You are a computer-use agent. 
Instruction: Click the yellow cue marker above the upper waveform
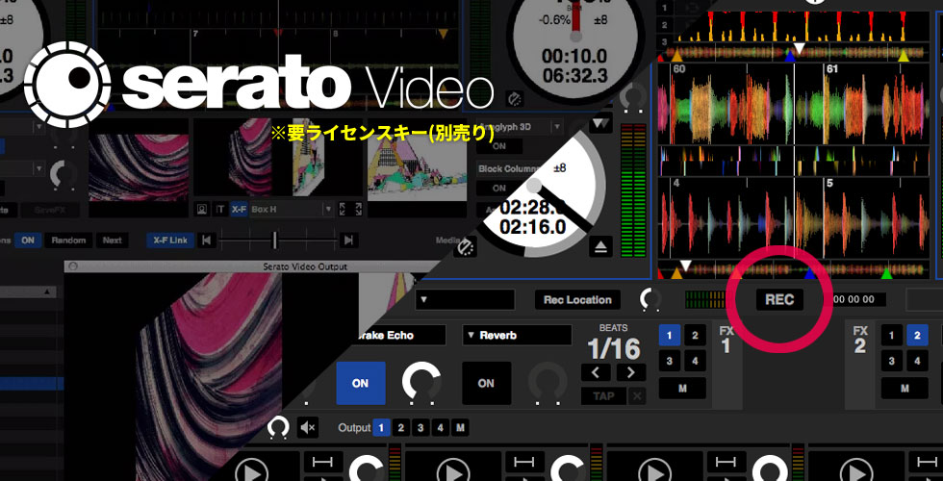[904, 56]
